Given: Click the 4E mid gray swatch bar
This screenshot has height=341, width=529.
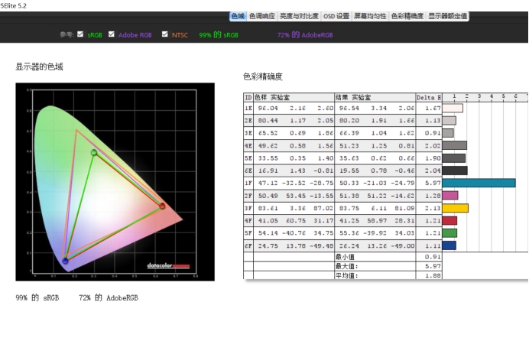Looking at the screenshot, I should click(454, 145).
